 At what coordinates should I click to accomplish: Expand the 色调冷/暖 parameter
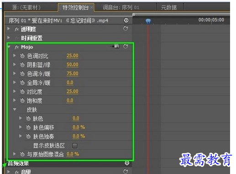point(15,73)
